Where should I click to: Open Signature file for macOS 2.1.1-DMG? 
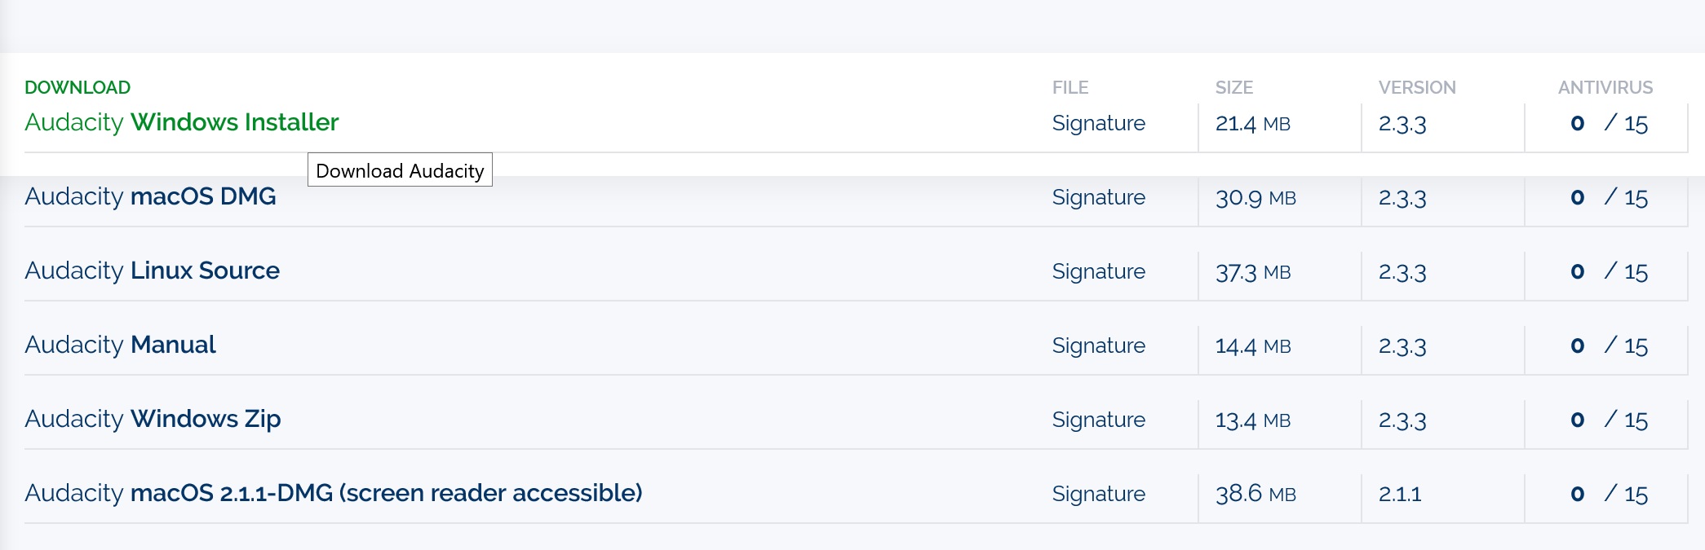click(x=1098, y=494)
